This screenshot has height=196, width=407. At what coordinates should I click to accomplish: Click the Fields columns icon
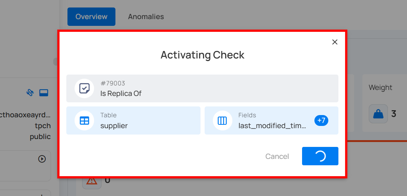pos(222,121)
